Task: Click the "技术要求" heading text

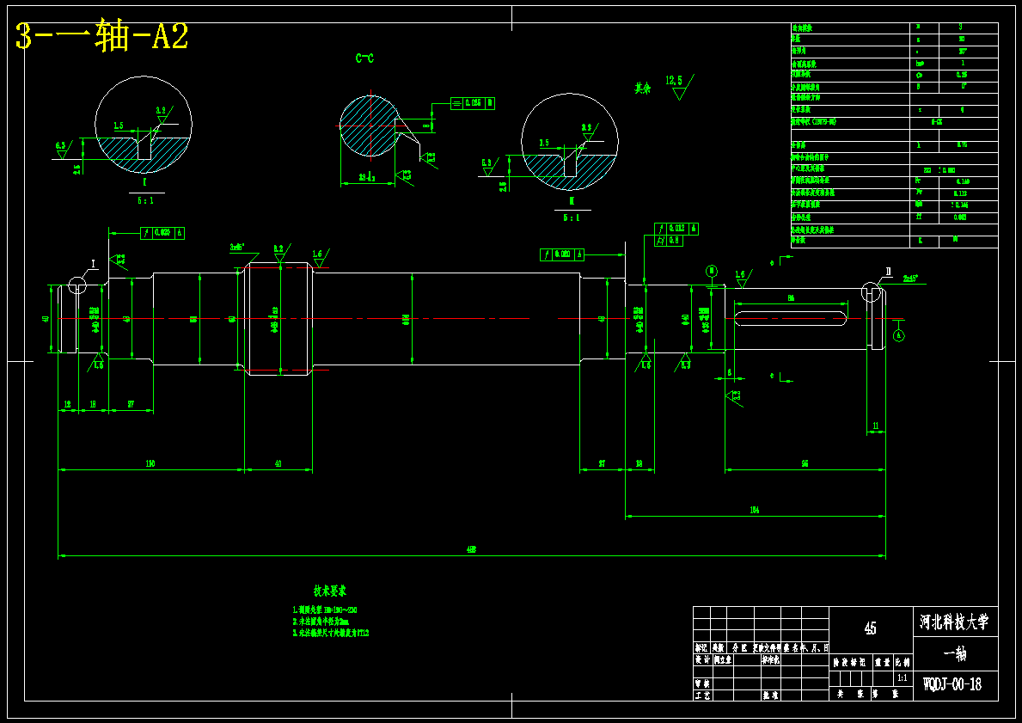Action: [330, 591]
